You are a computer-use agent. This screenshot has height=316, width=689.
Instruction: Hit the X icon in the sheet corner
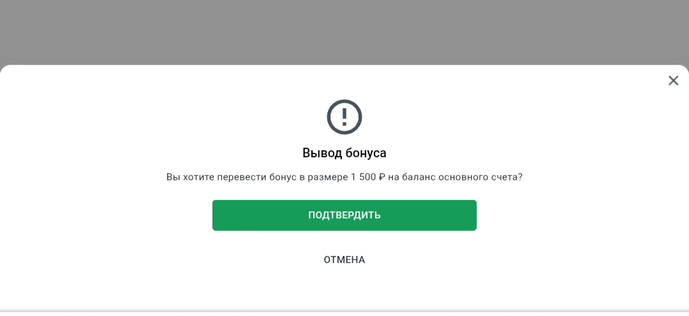click(673, 80)
